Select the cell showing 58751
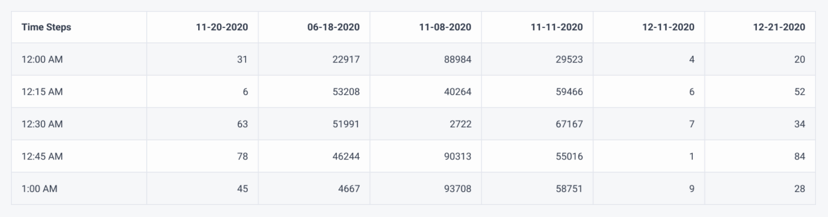 click(x=538, y=189)
